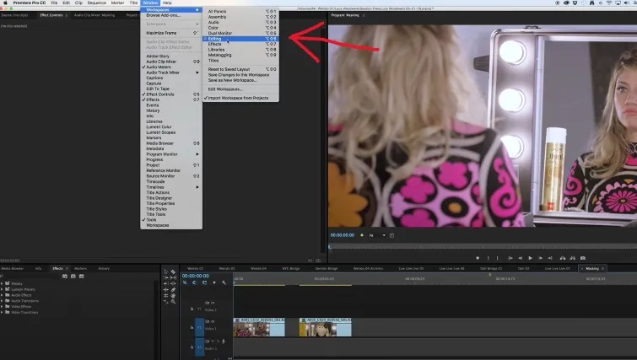Choose Color workspace
Image resolution: width=637 pixels, height=360 pixels.
[x=240, y=28]
